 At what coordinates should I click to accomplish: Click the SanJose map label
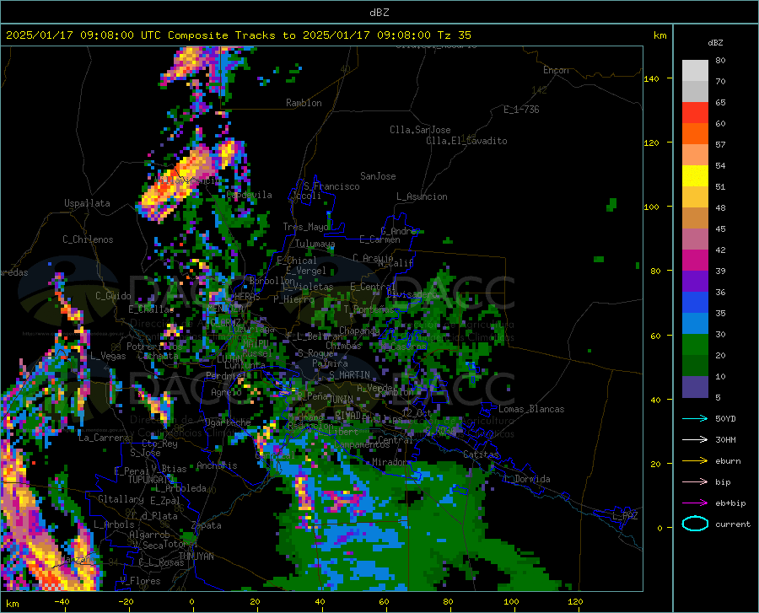(x=378, y=176)
